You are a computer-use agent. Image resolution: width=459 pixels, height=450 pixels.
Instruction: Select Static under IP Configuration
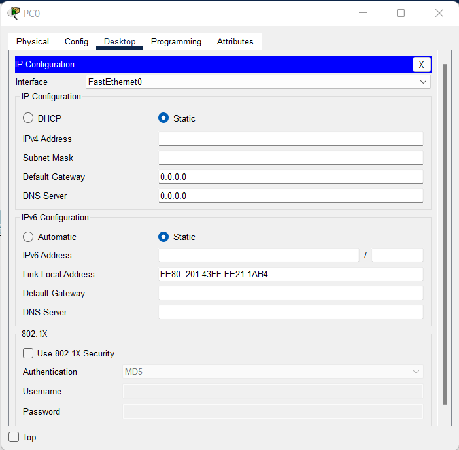point(163,118)
